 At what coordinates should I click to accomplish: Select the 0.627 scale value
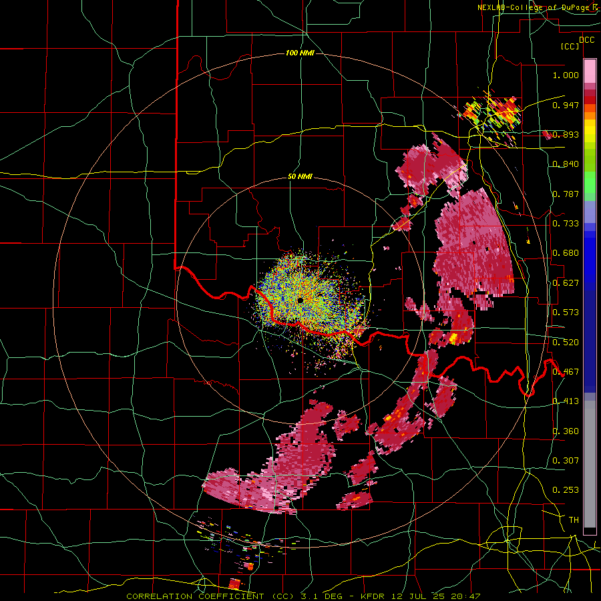click(566, 283)
